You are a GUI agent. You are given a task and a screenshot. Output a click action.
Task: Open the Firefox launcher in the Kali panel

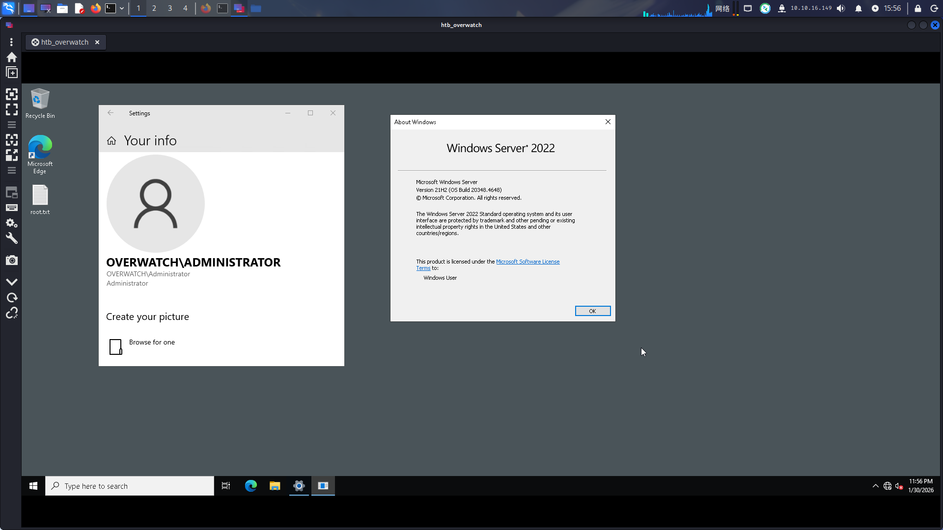point(95,8)
